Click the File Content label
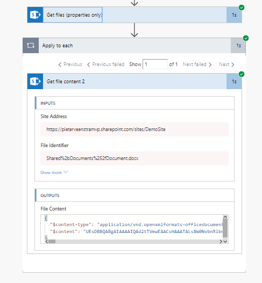 (53, 209)
